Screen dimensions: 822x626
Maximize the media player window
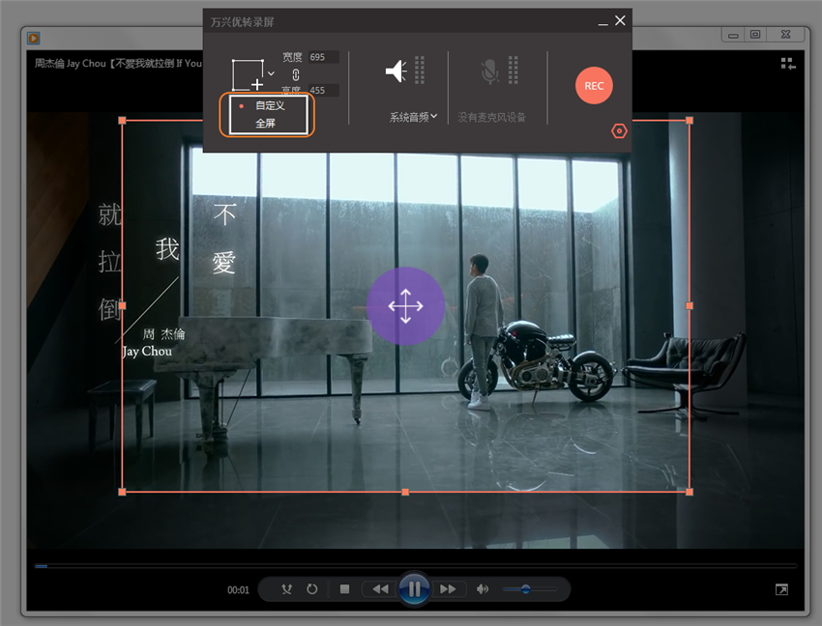click(x=755, y=35)
